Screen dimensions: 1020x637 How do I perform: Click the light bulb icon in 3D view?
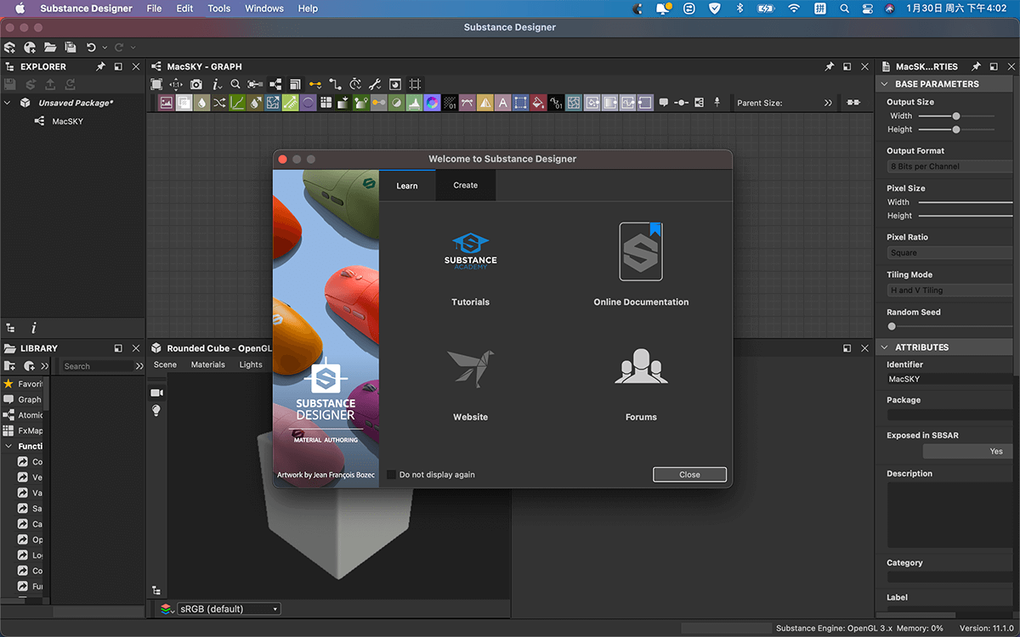(x=156, y=410)
